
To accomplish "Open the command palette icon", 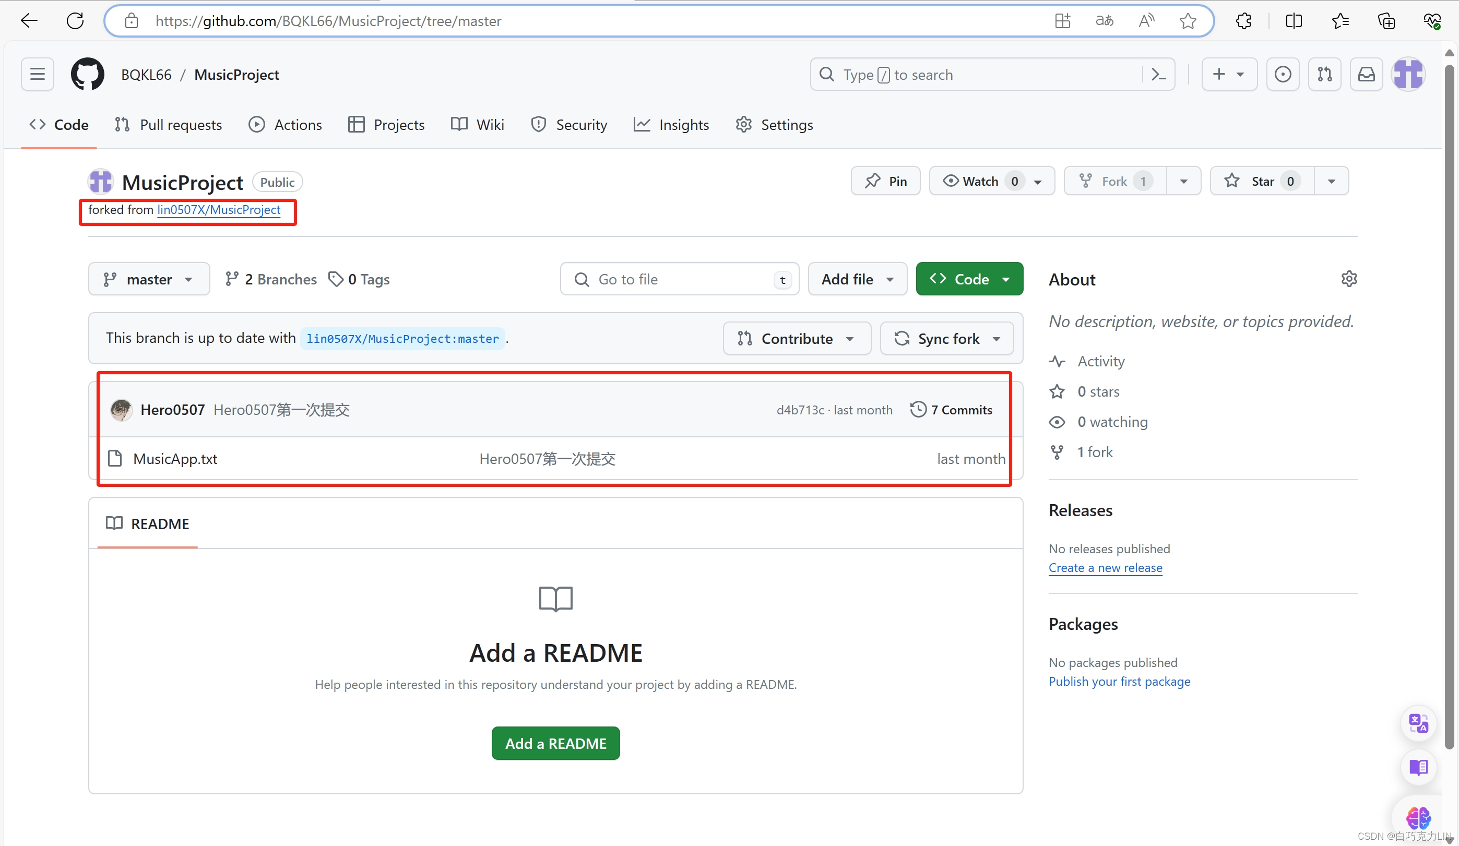I will point(1158,74).
